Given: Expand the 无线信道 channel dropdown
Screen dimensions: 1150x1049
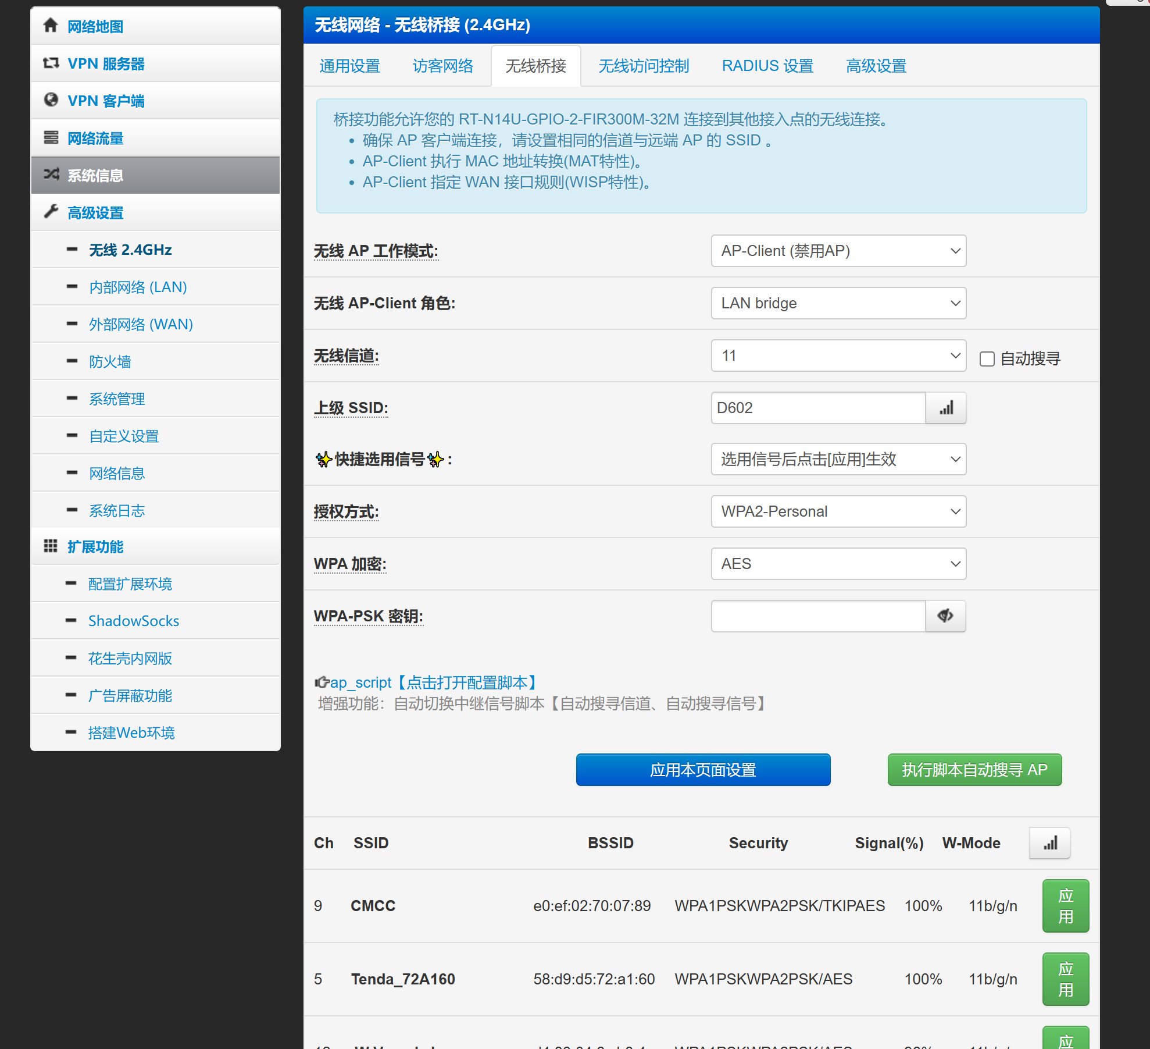Looking at the screenshot, I should pyautogui.click(x=838, y=355).
